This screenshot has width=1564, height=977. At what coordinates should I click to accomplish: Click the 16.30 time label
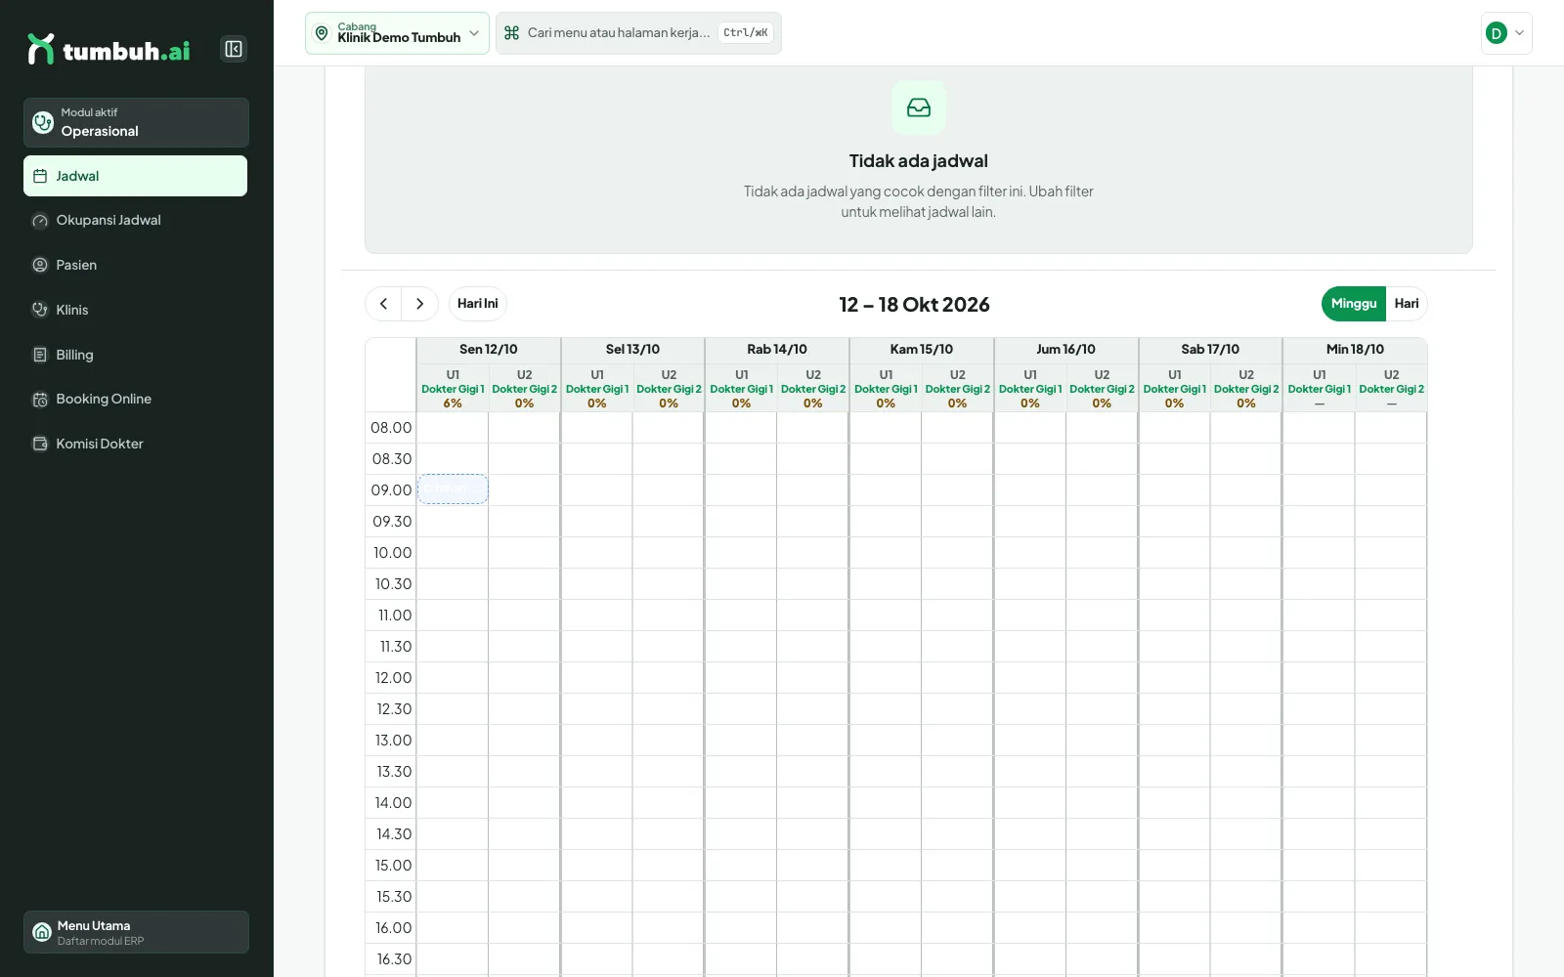coord(394,959)
